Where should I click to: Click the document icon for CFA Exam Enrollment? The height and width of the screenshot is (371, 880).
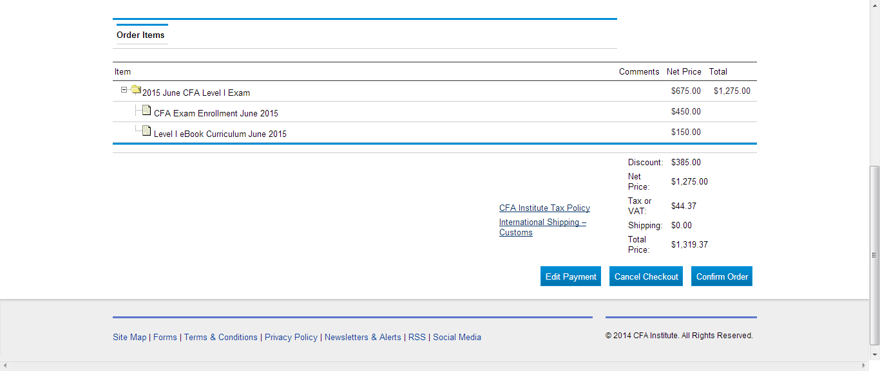pos(146,111)
